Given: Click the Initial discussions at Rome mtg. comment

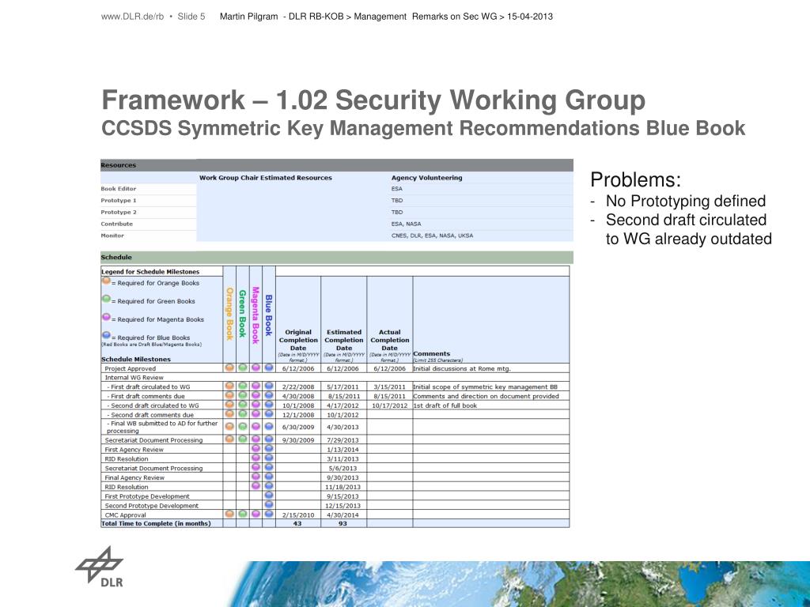Looking at the screenshot, I should 462,368.
